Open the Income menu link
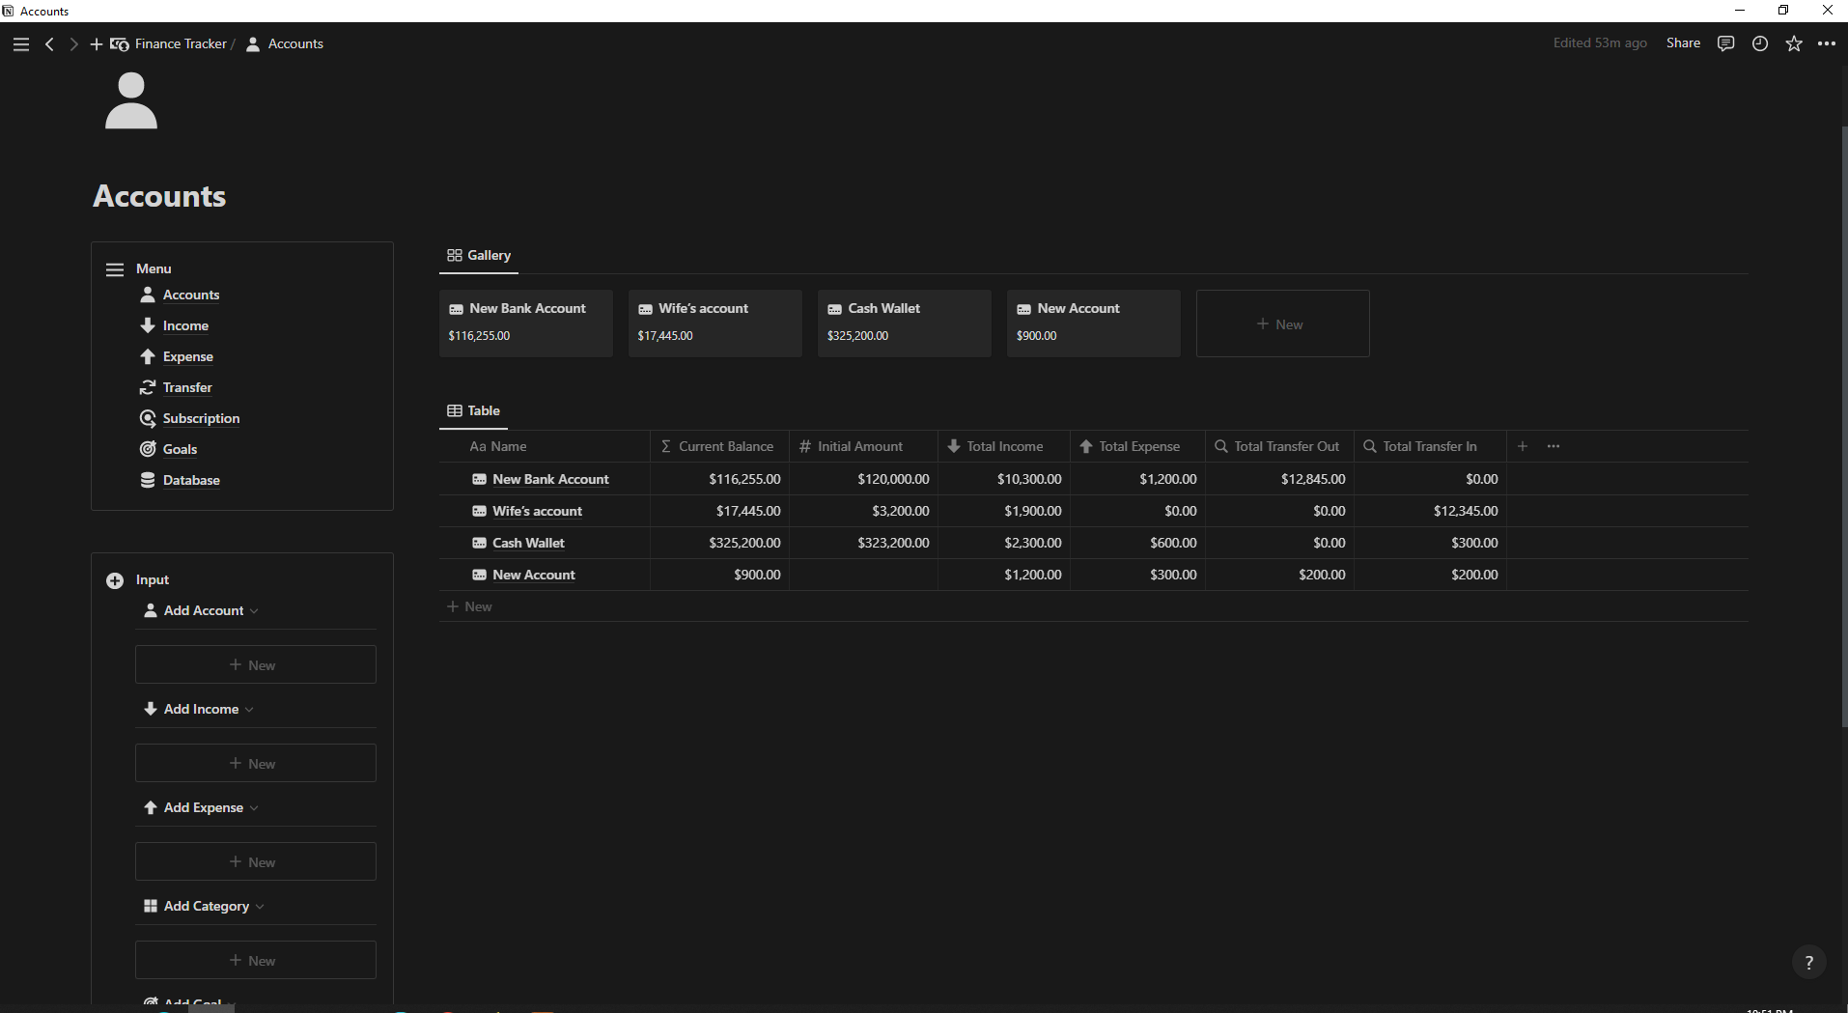This screenshot has height=1013, width=1848. (x=185, y=326)
